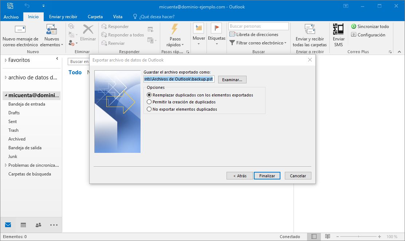This screenshot has height=241, width=405.
Task: Expand the Favoritos section
Action: click(x=6, y=60)
